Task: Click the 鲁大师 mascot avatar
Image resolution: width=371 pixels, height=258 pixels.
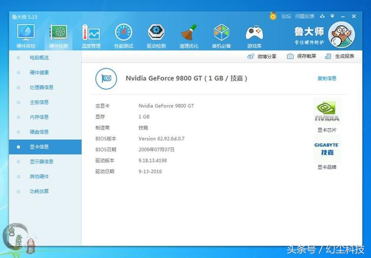Action: 341,35
